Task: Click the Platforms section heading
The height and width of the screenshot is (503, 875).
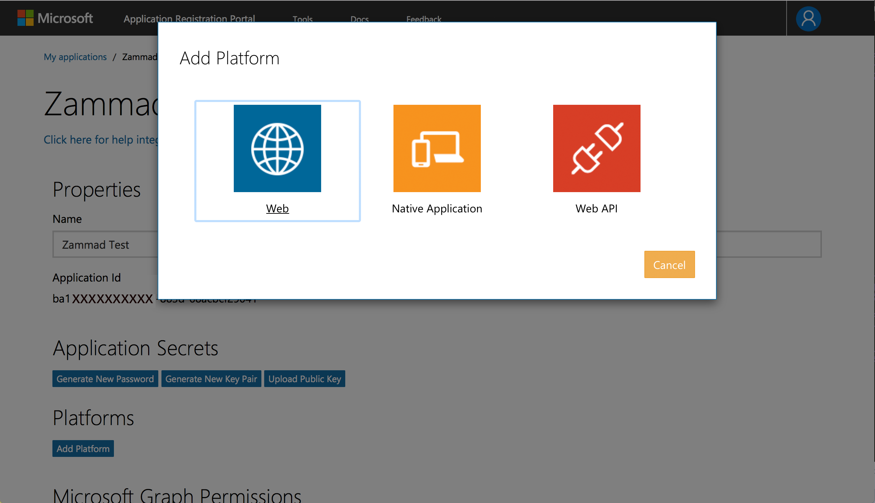Action: [x=93, y=418]
